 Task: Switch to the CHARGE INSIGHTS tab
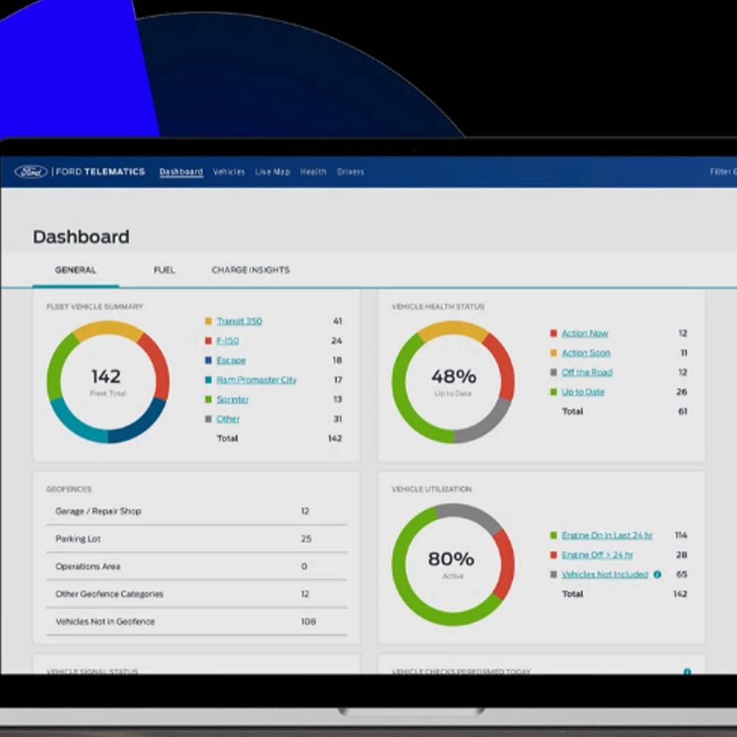coord(250,270)
